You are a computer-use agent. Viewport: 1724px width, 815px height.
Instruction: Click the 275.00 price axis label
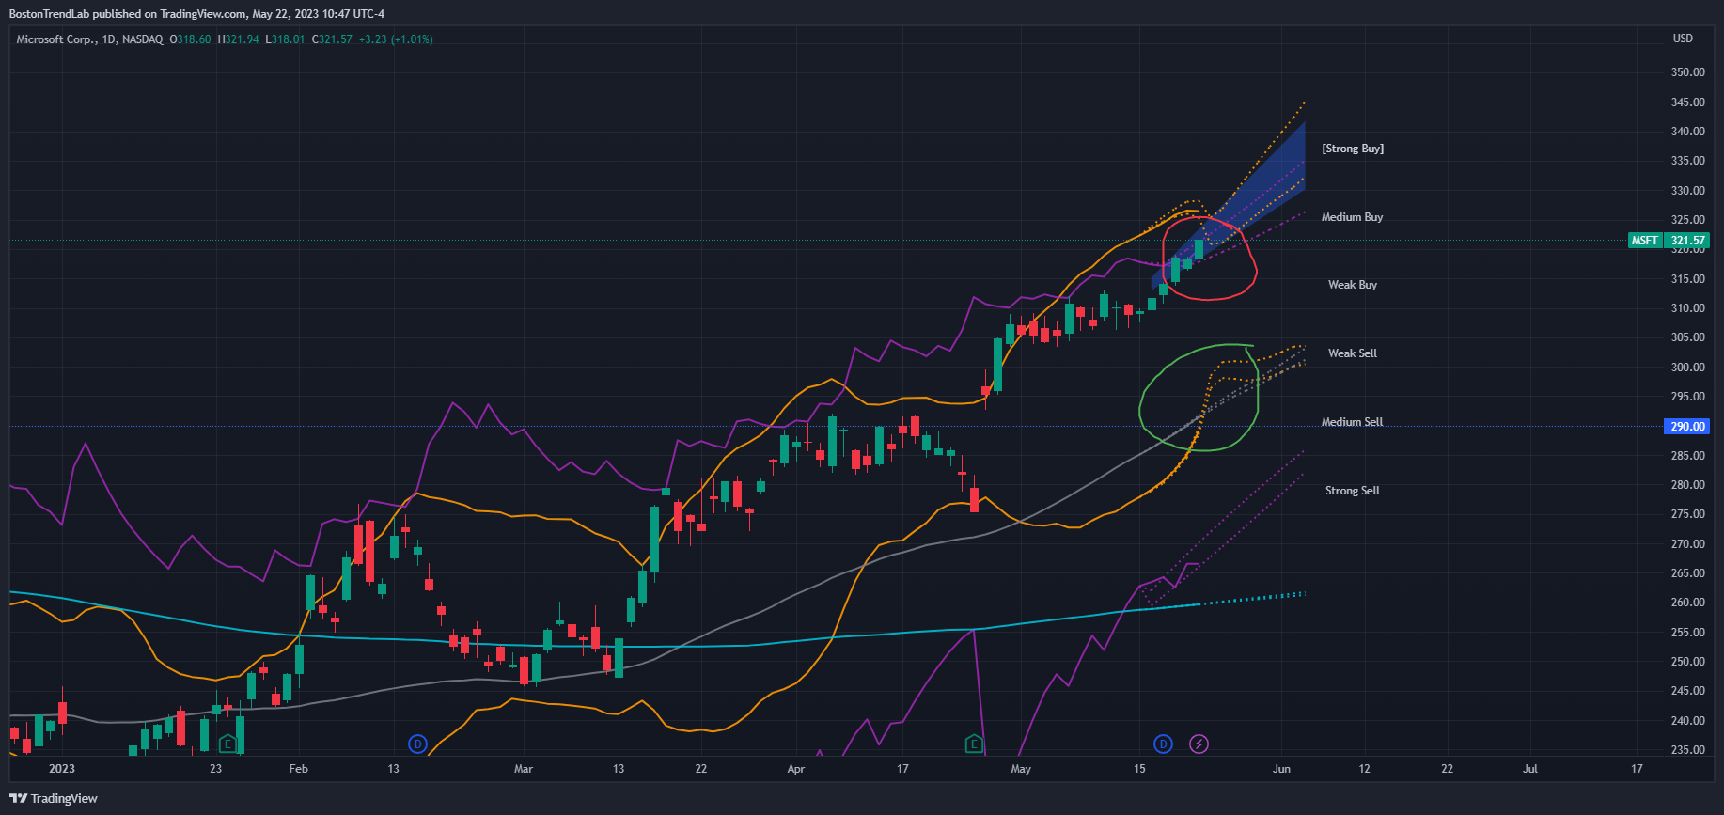1687,514
